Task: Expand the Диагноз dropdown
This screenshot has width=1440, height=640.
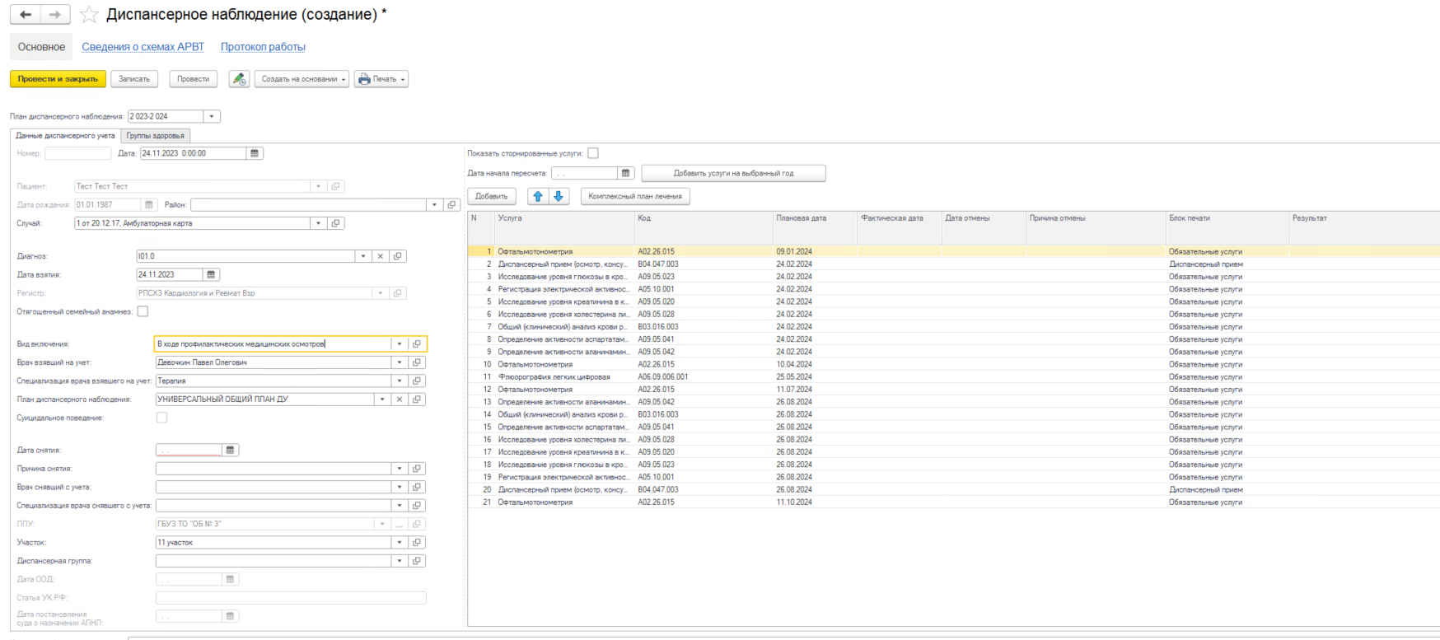Action: [362, 256]
